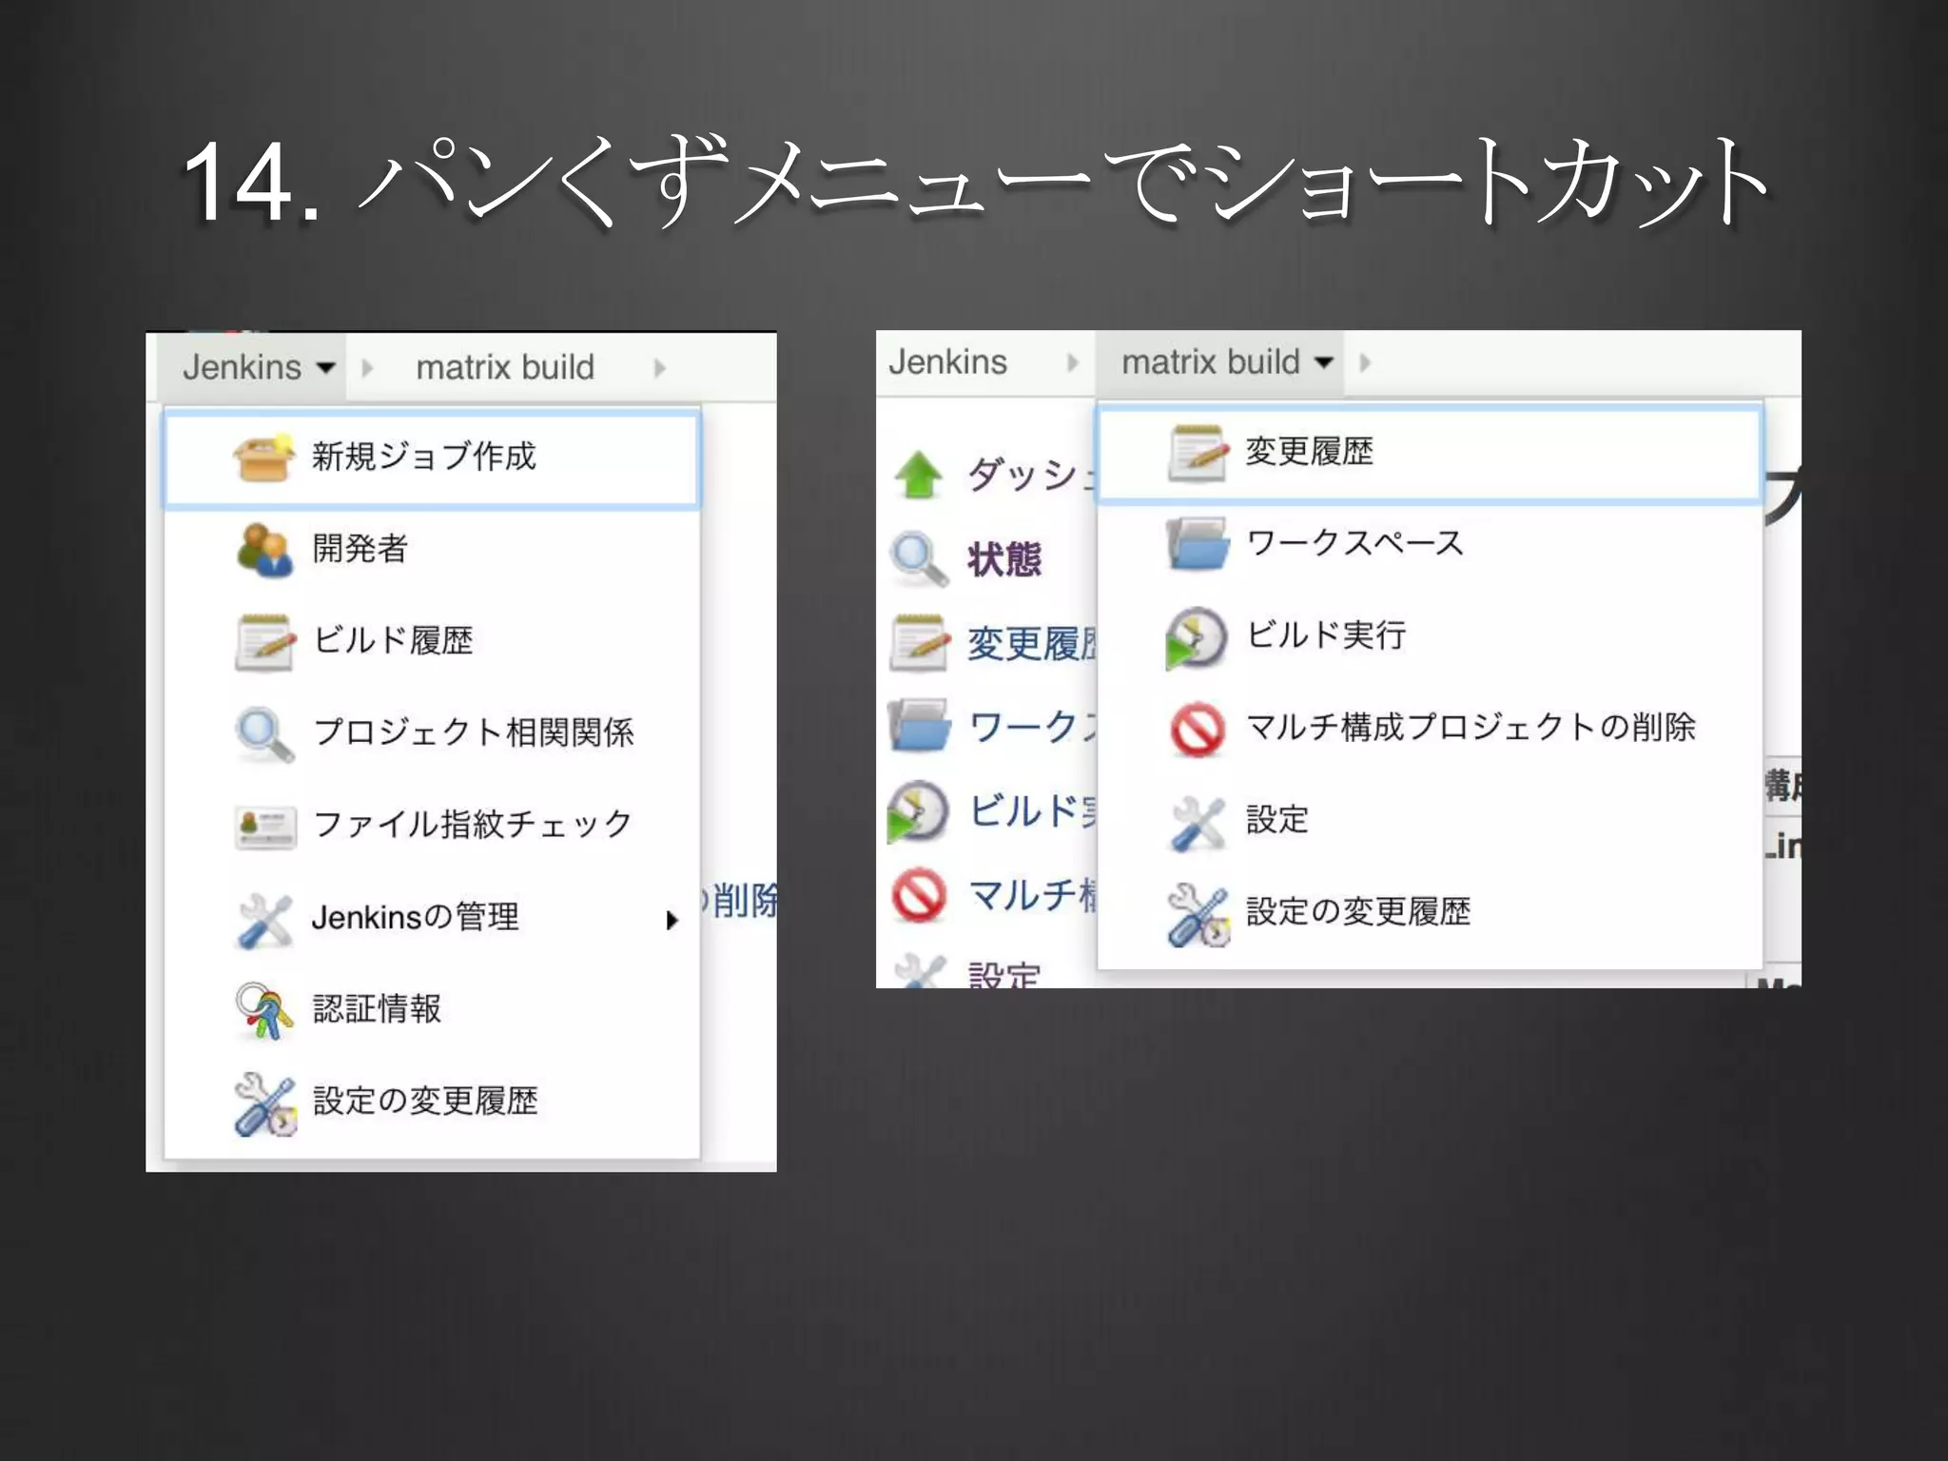Viewport: 1948px width, 1461px height.
Task: Click the green up arrow dashboard icon
Action: [x=919, y=475]
